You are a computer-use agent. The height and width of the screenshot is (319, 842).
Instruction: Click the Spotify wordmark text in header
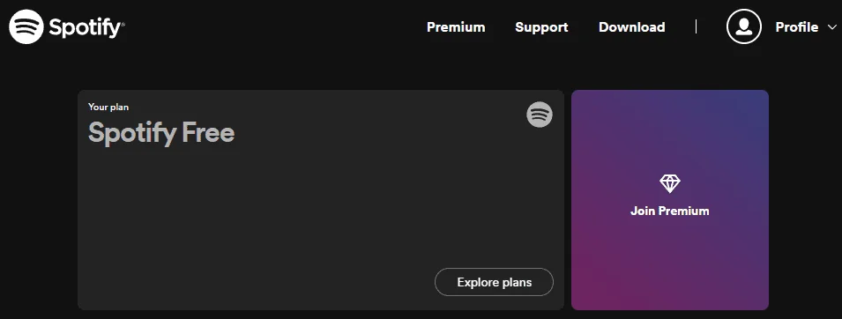(86, 28)
